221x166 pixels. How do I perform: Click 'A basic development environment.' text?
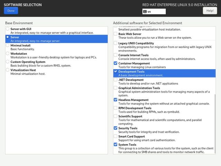pos(141,75)
